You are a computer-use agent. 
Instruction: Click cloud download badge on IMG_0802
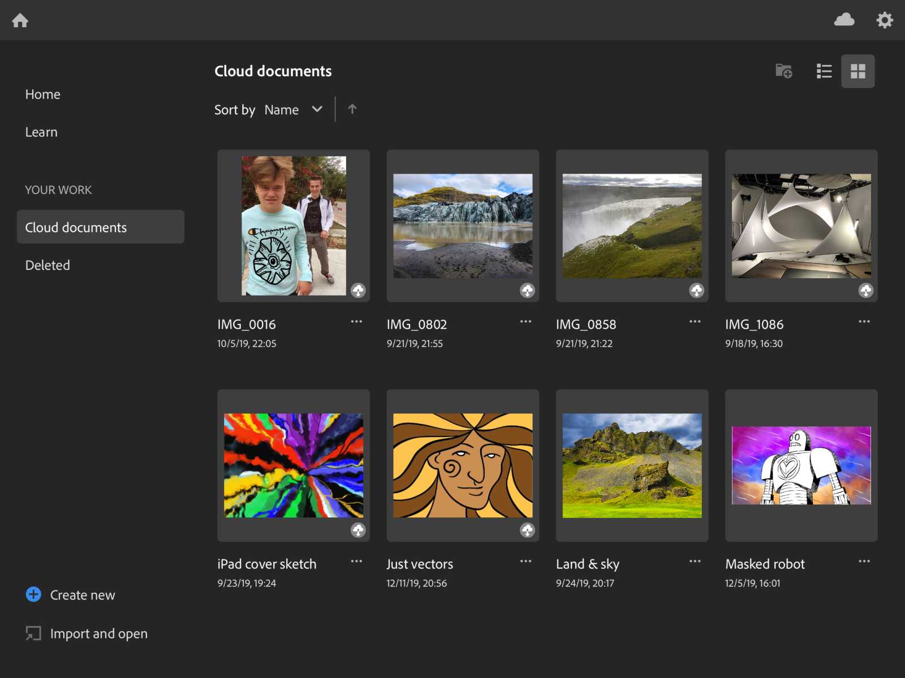527,290
